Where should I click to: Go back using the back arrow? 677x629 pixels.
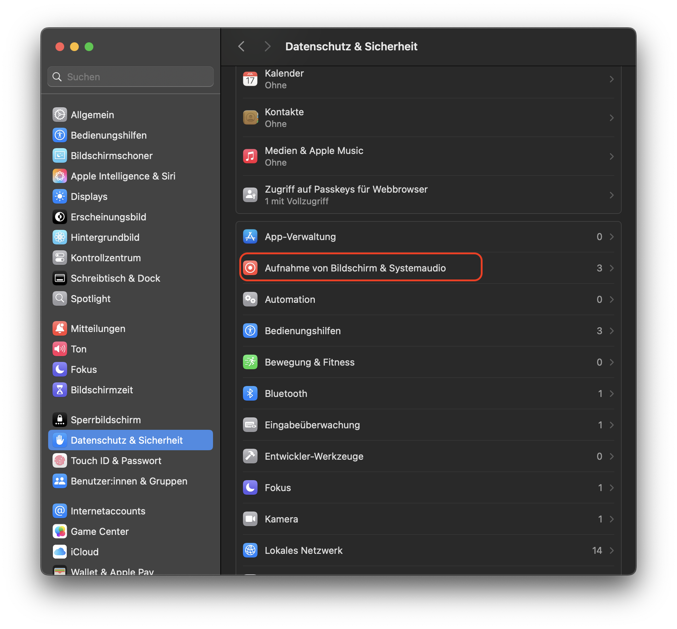[x=241, y=46]
